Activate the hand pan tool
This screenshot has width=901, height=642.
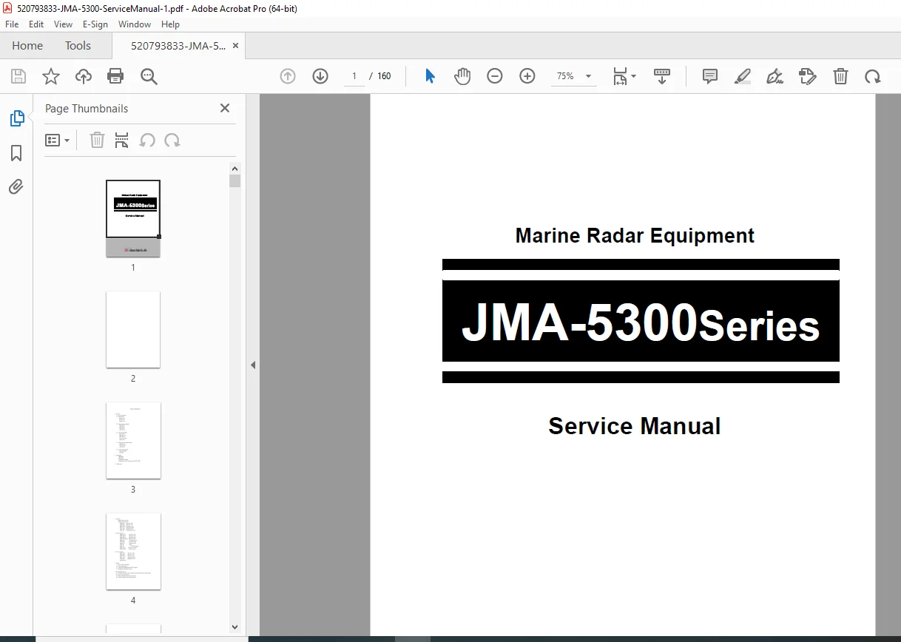[x=462, y=76]
